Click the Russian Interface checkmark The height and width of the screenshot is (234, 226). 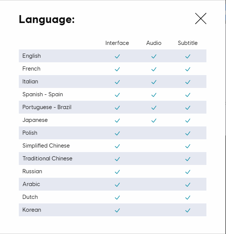117,172
